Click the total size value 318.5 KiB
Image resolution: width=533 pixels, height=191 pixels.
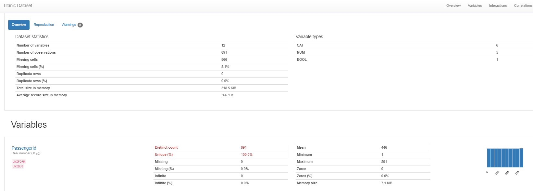229,88
